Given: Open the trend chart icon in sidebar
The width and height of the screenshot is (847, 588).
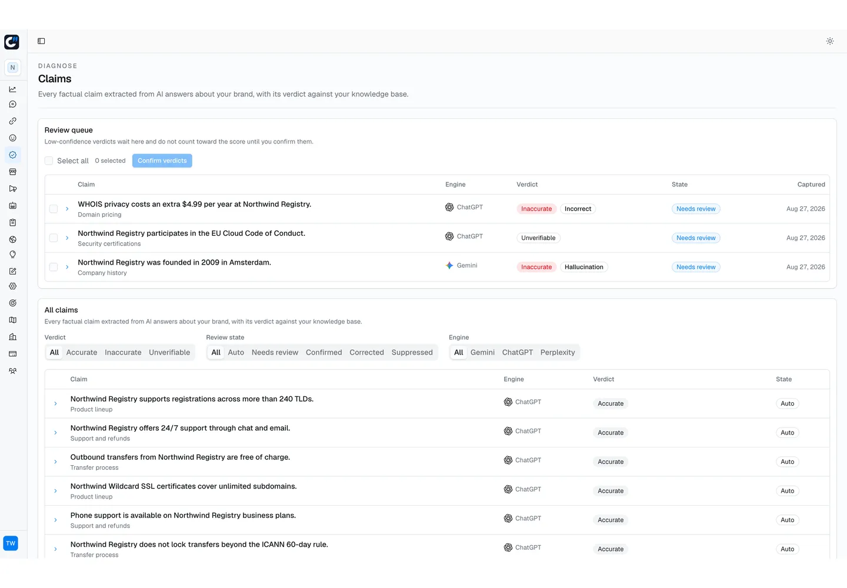Looking at the screenshot, I should (12, 89).
